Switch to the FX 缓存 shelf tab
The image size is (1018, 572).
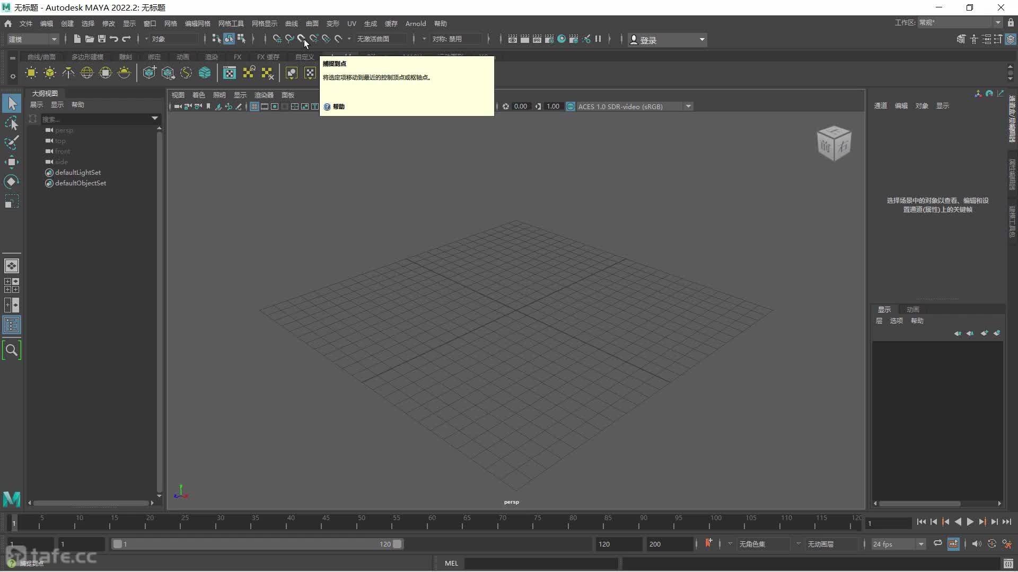(x=268, y=57)
